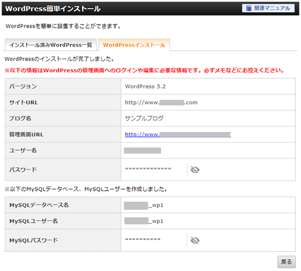Open the 管理画面URL link
This screenshot has height=271, width=301.
coord(178,134)
